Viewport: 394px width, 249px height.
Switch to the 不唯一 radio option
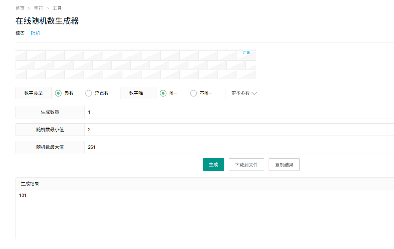click(194, 93)
